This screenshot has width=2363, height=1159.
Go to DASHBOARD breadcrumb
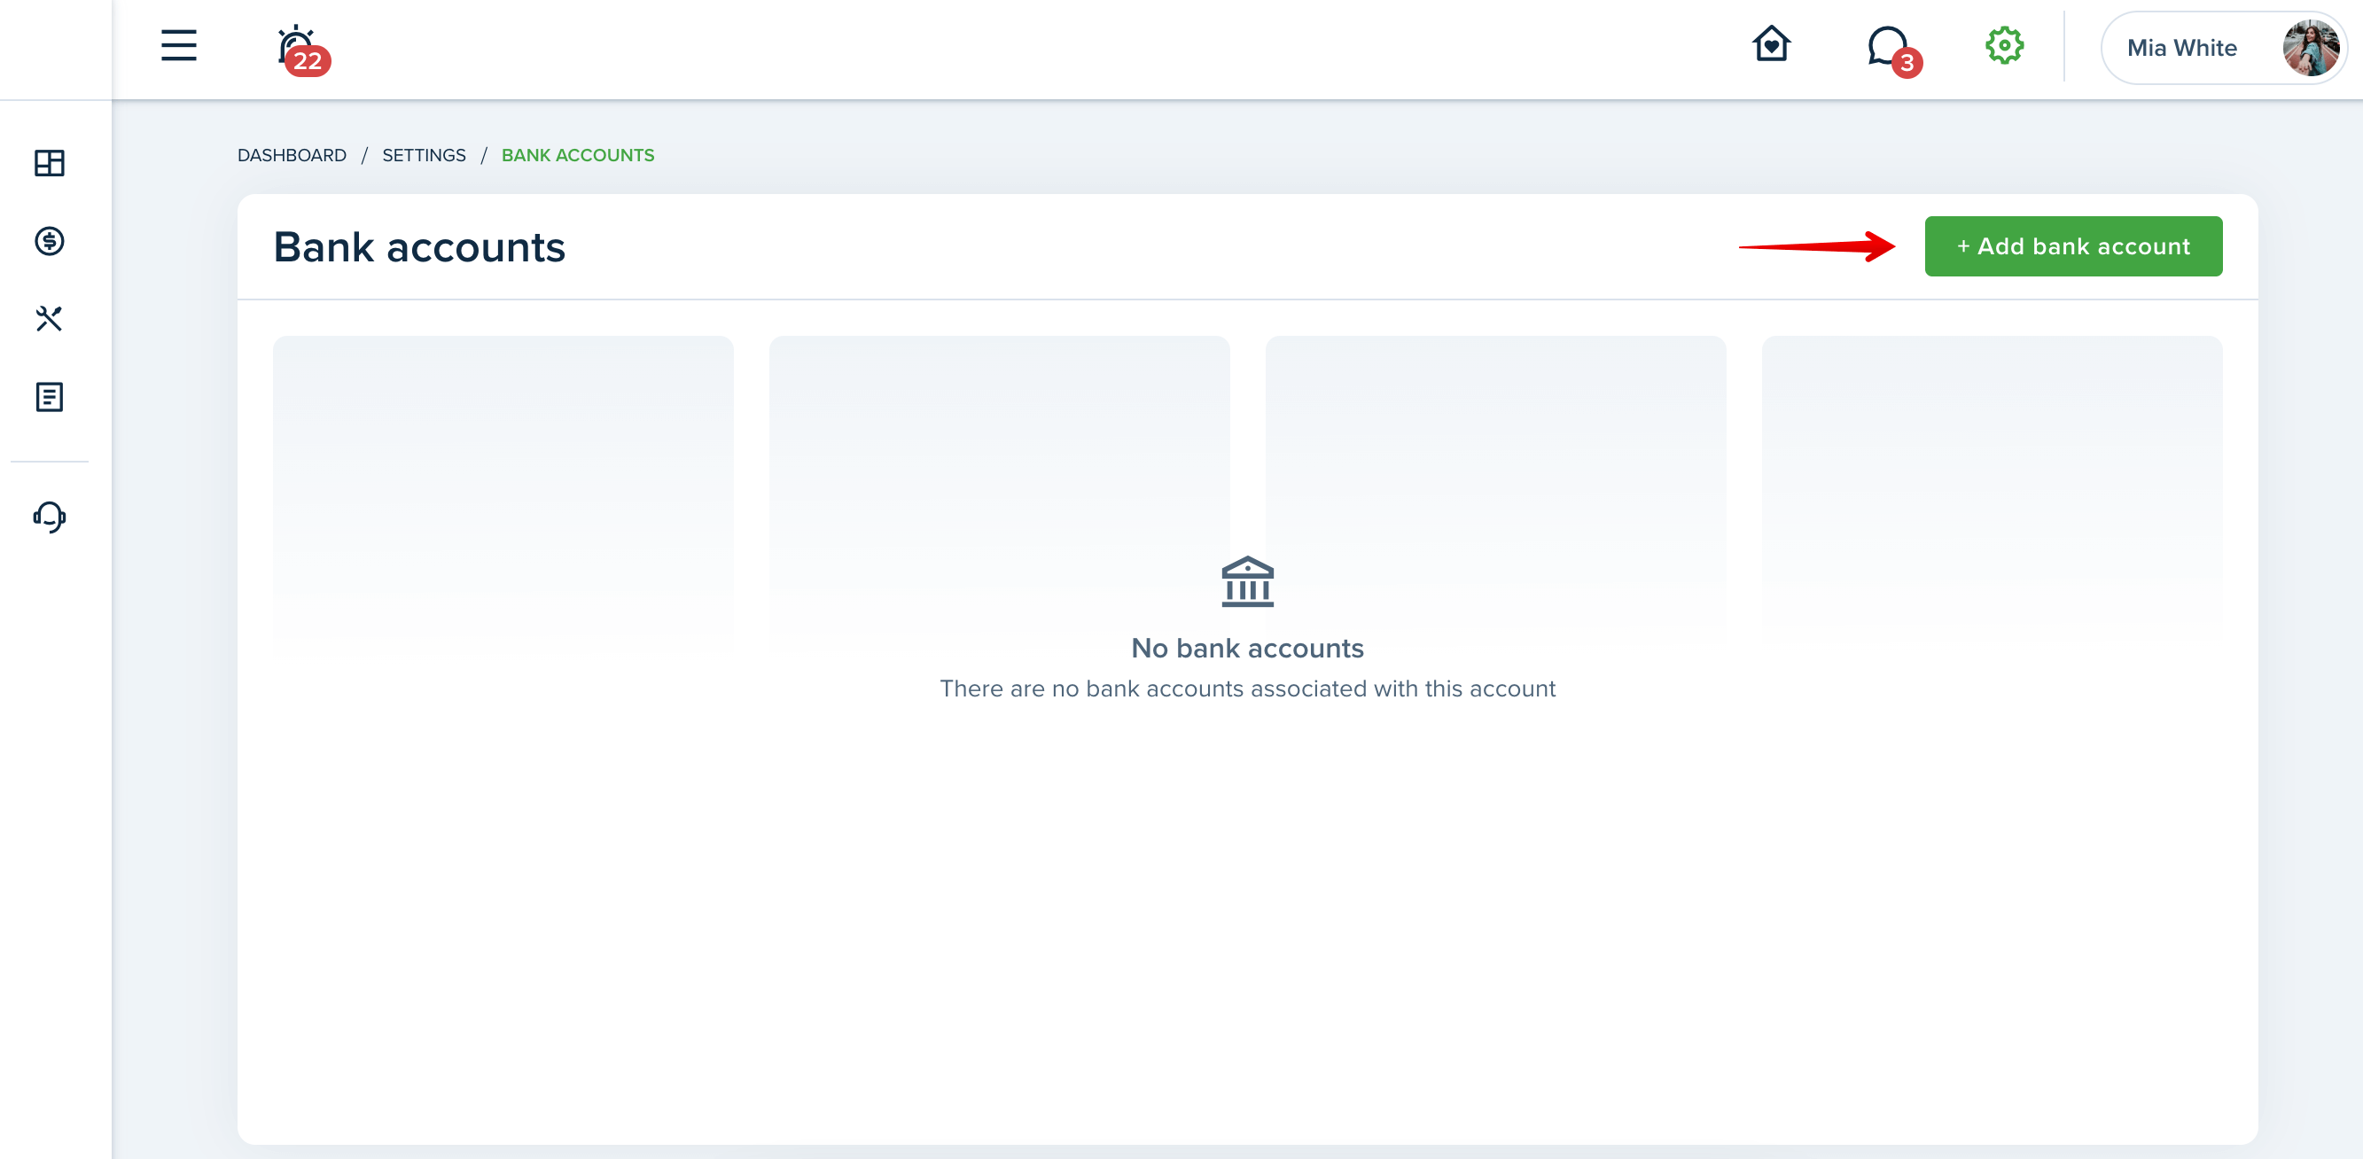click(292, 155)
